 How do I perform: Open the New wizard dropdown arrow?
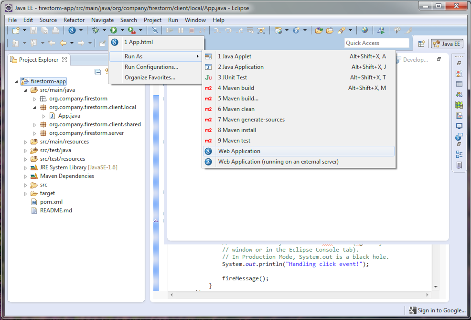click(25, 30)
